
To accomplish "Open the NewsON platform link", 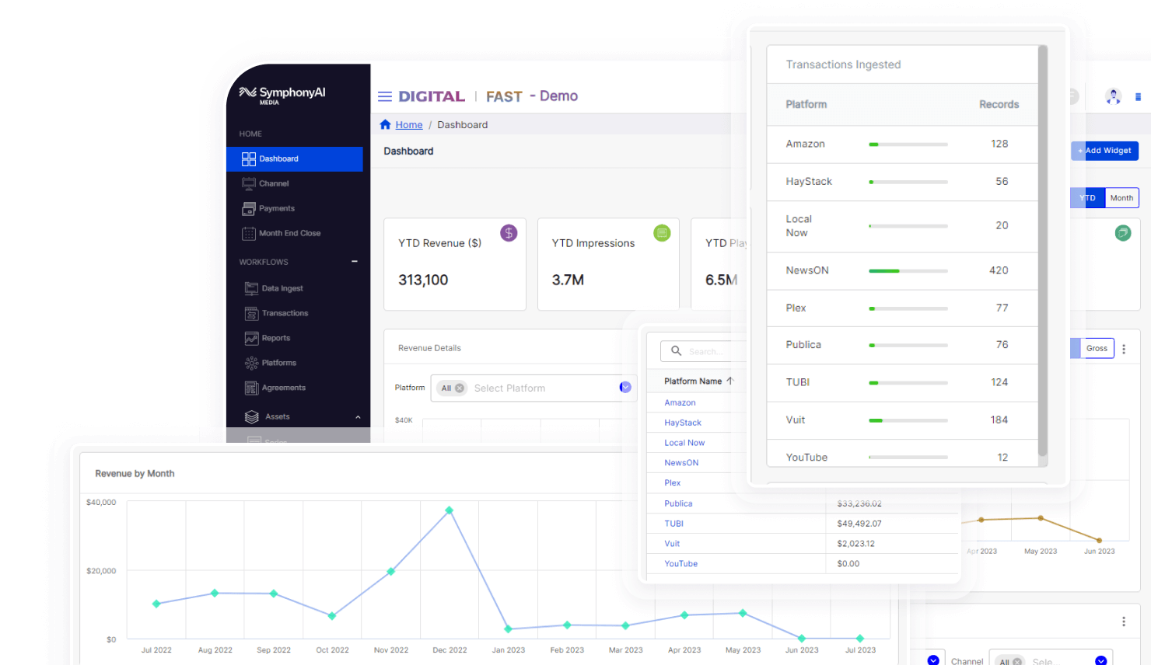I will point(681,463).
